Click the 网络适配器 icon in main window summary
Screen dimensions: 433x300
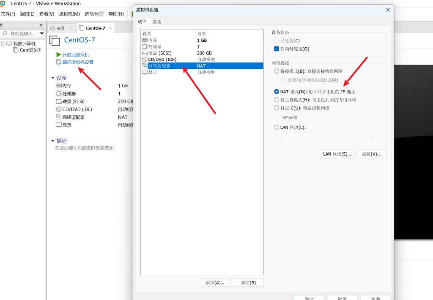58,117
